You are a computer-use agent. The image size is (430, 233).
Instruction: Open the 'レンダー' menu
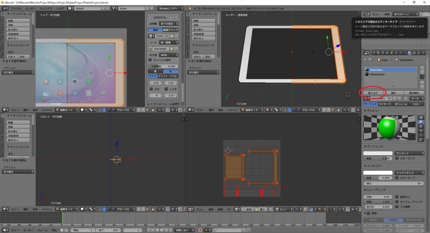pos(30,8)
